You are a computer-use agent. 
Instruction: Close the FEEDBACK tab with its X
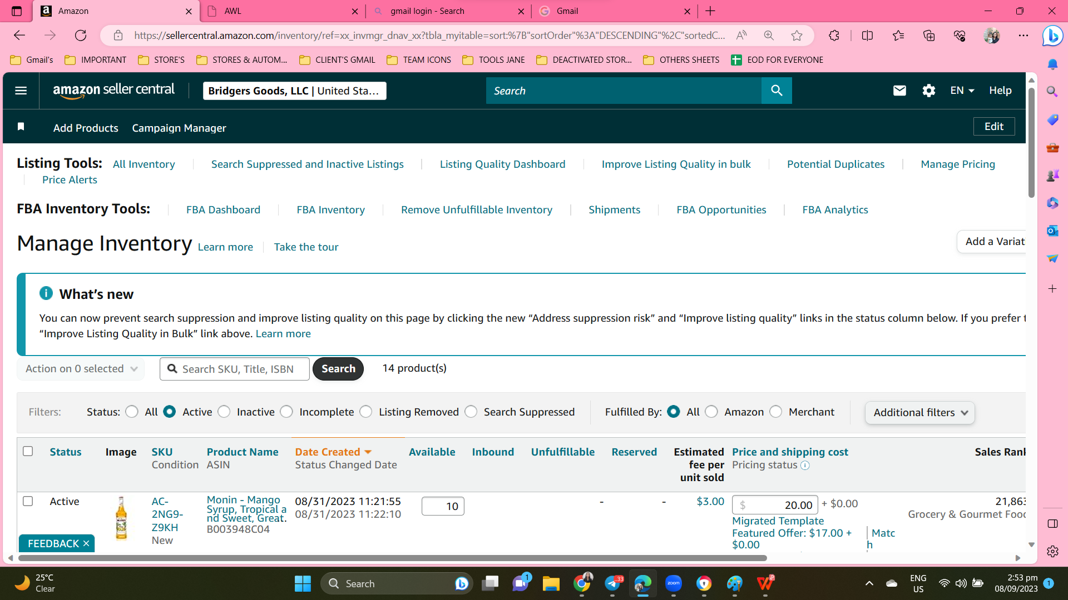point(86,543)
